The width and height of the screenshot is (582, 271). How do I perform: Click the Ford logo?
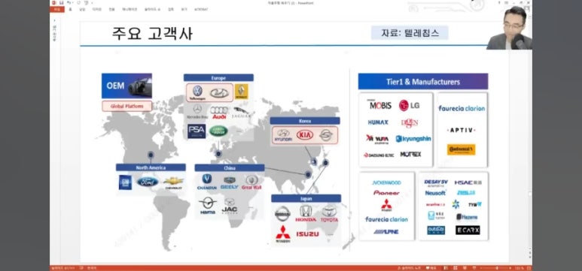tap(148, 182)
